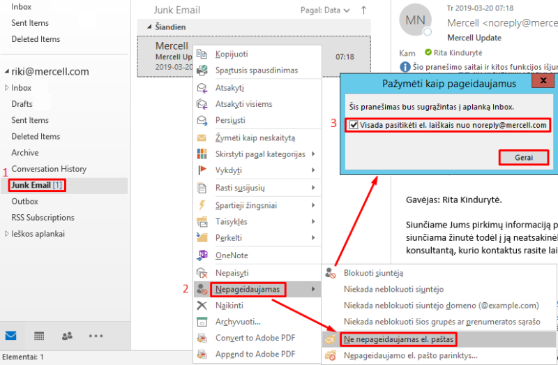The width and height of the screenshot is (558, 365).
Task: Click the Rasti susijusių document icon
Action: tap(202, 188)
